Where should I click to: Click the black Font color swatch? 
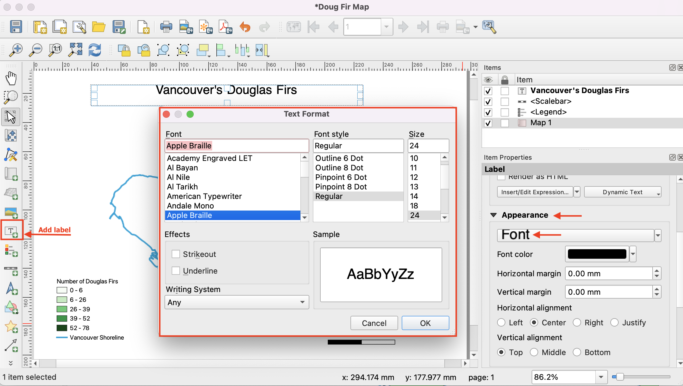pyautogui.click(x=597, y=254)
